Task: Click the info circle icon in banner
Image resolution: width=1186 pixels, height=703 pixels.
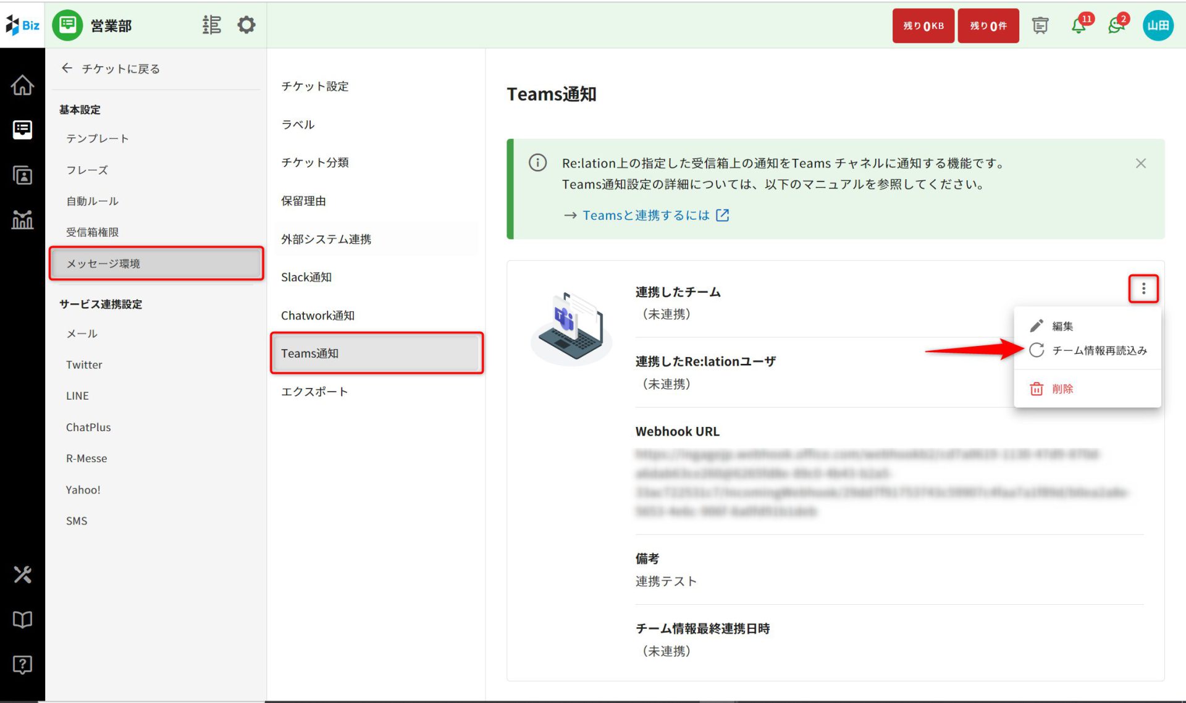Action: [x=537, y=163]
